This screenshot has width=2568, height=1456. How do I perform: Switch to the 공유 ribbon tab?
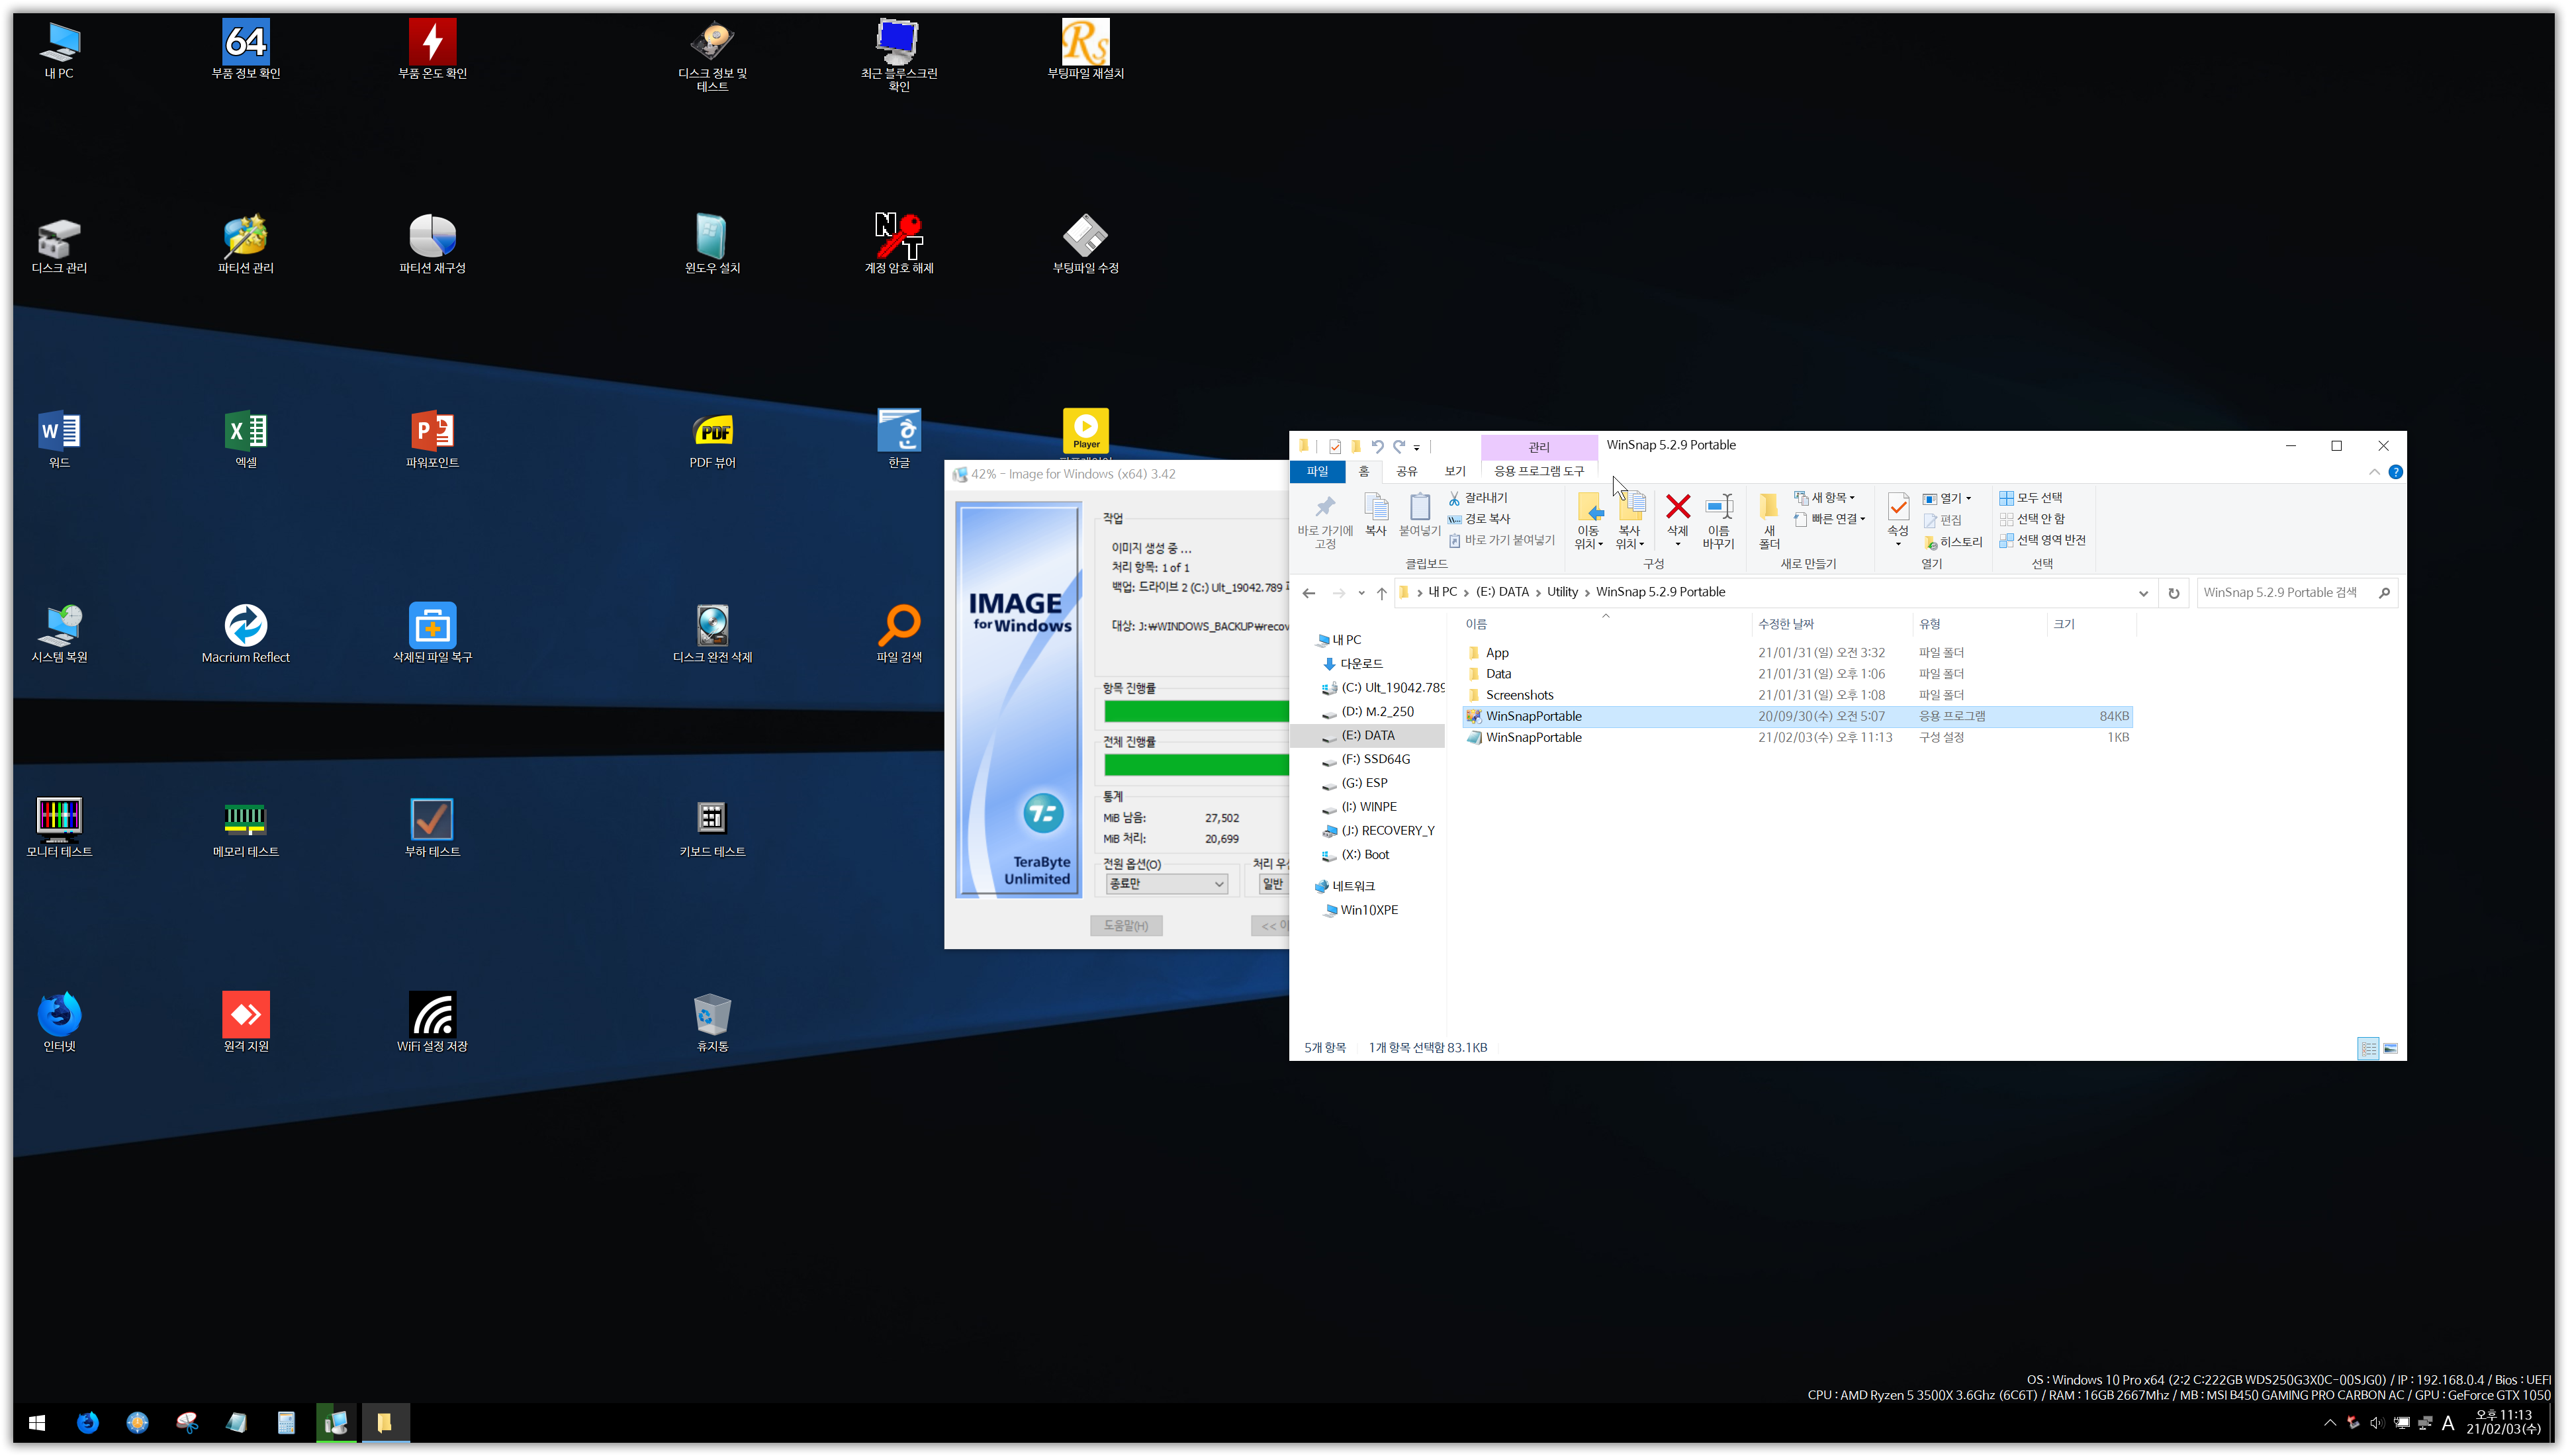(1406, 471)
